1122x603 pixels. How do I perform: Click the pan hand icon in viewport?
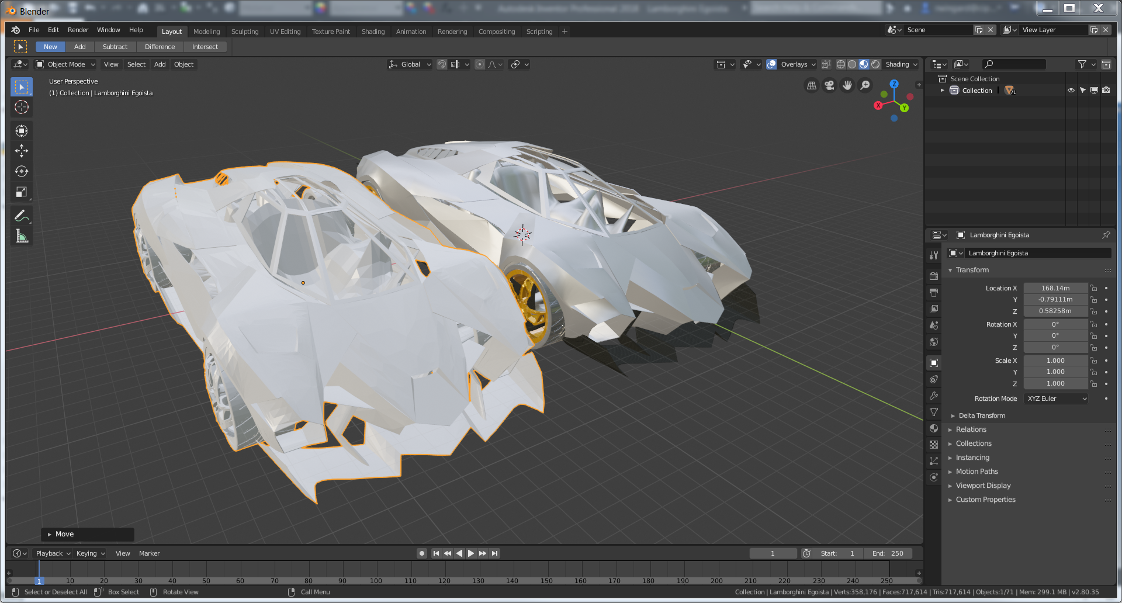(847, 85)
